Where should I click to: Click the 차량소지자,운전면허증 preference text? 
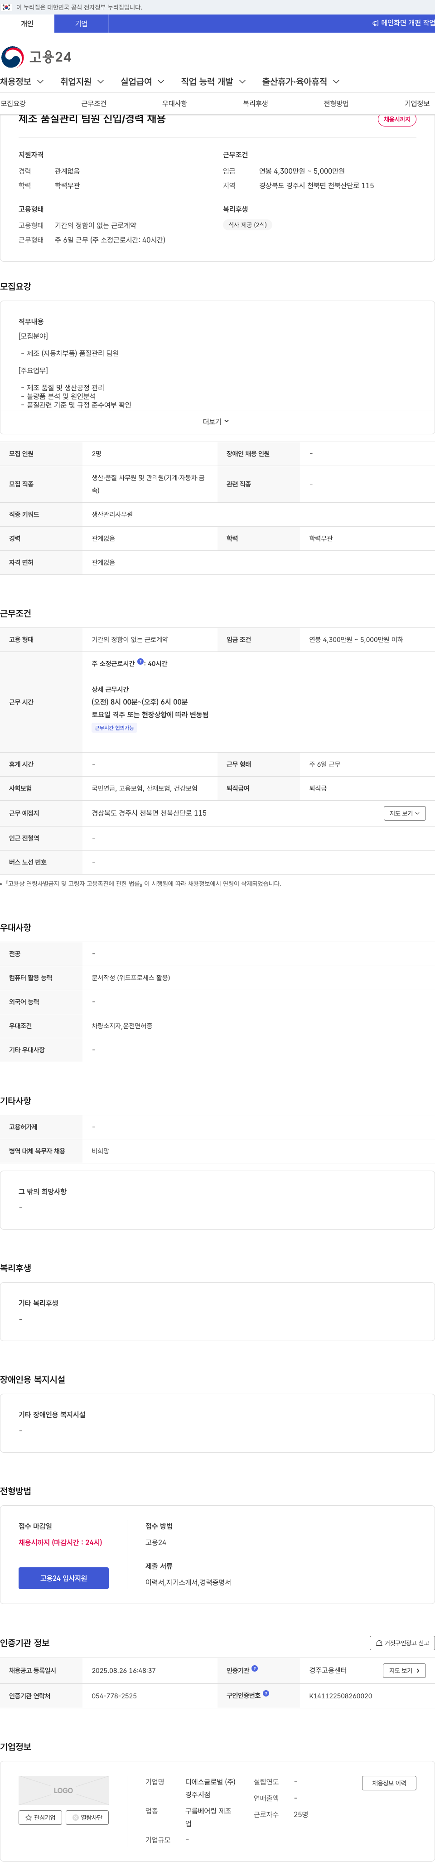122,1026
